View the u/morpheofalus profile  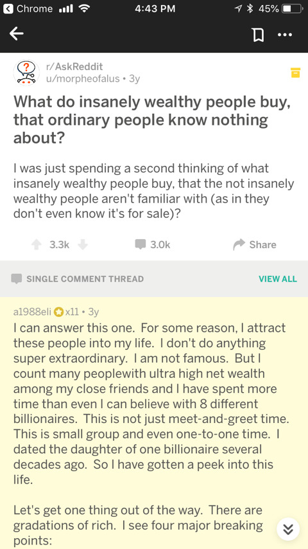coord(83,78)
